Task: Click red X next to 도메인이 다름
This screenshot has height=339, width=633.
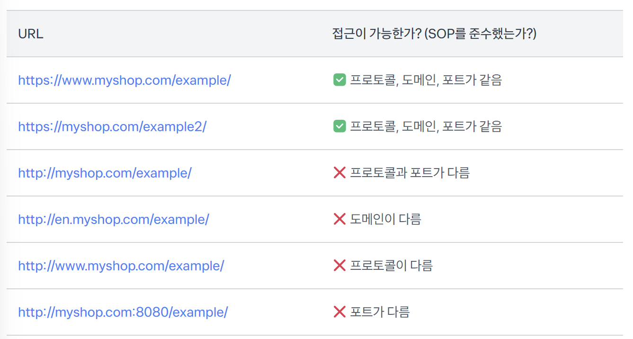Action: (339, 220)
